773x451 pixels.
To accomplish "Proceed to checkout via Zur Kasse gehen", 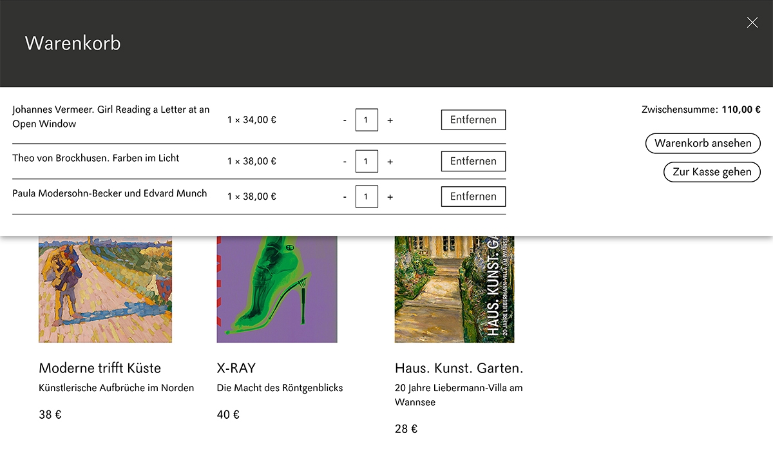I will click(x=712, y=172).
